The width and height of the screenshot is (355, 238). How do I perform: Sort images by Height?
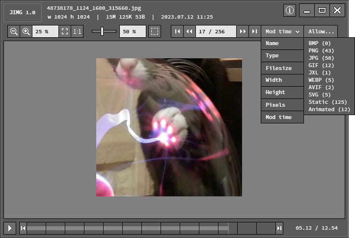(282, 93)
